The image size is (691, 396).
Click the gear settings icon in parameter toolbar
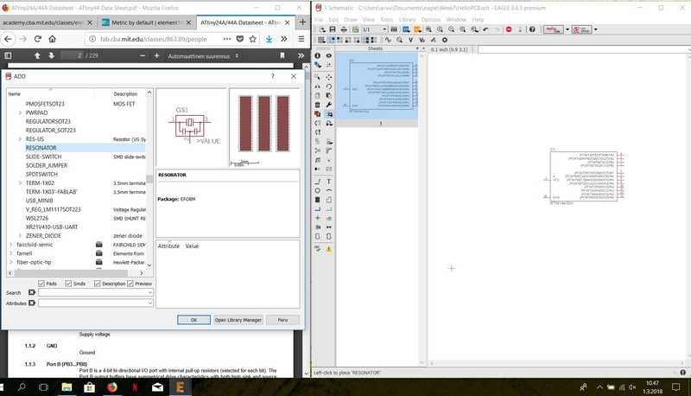click(x=445, y=40)
